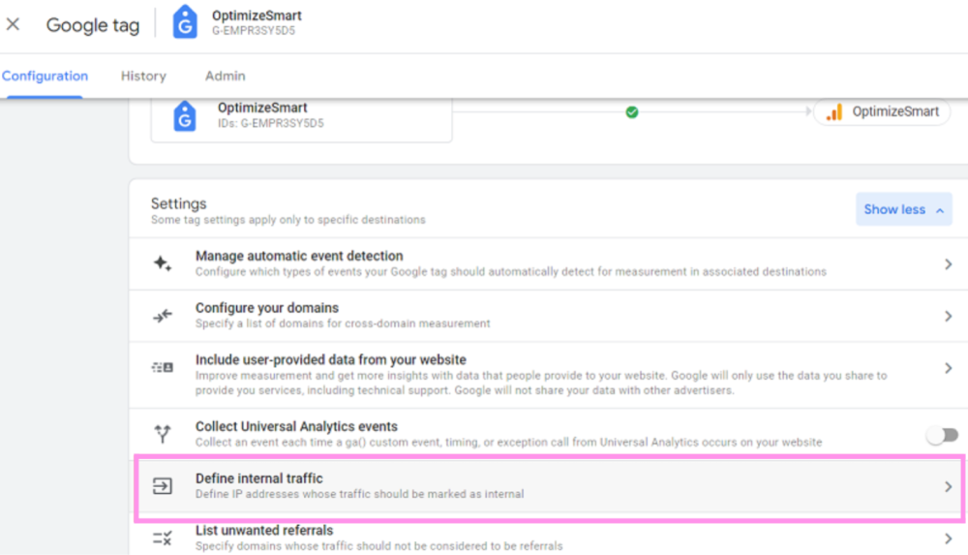Screen dimensions: 968x555
Task: Open List unwanted referrals chevron
Action: pyautogui.click(x=949, y=540)
